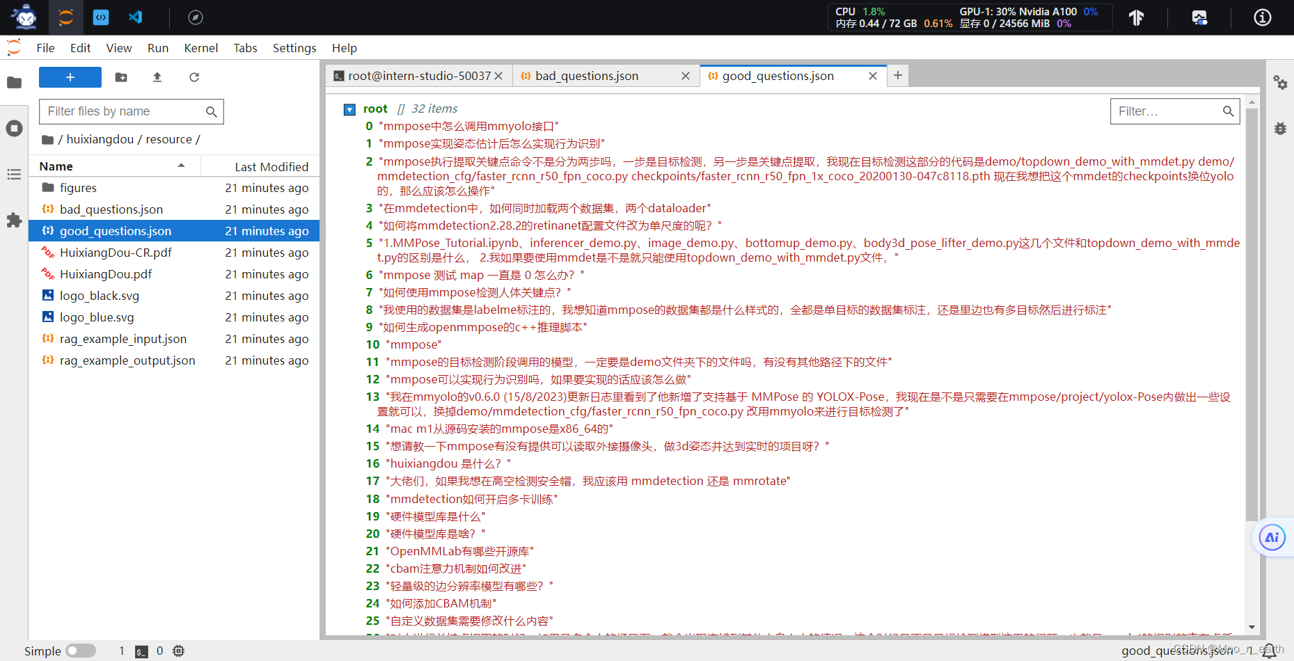Click the TensorBoard icon in top bar
Screen dimensions: 1294x661
pos(1136,17)
